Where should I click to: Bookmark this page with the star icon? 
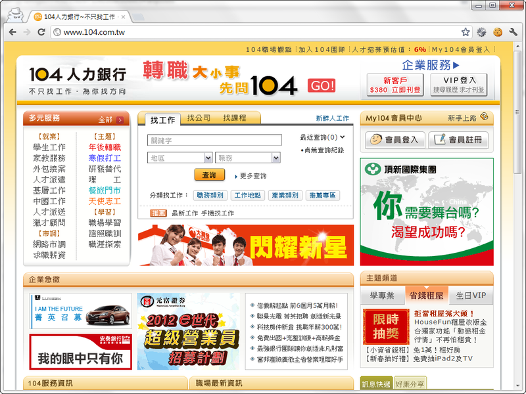tap(466, 32)
